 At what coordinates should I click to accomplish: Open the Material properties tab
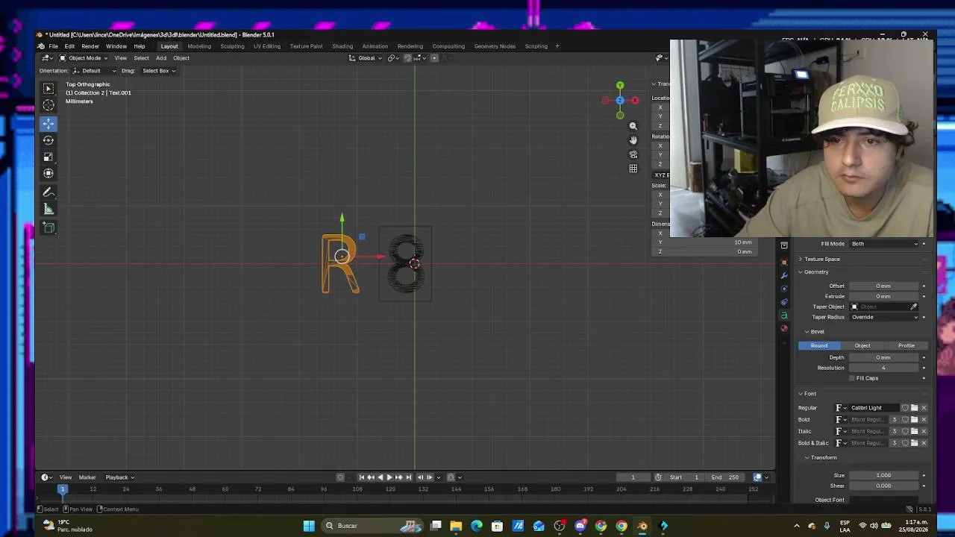click(784, 328)
